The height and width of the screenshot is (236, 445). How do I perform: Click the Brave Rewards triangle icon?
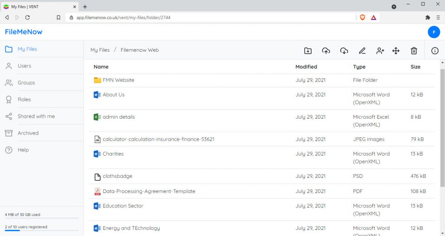click(x=373, y=18)
